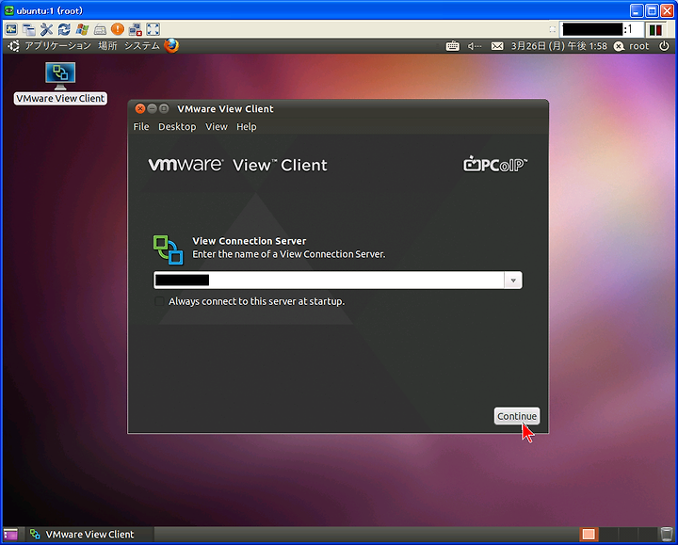Click the show desktop button in bottom panel
Screen dimensions: 678x545
(10, 535)
